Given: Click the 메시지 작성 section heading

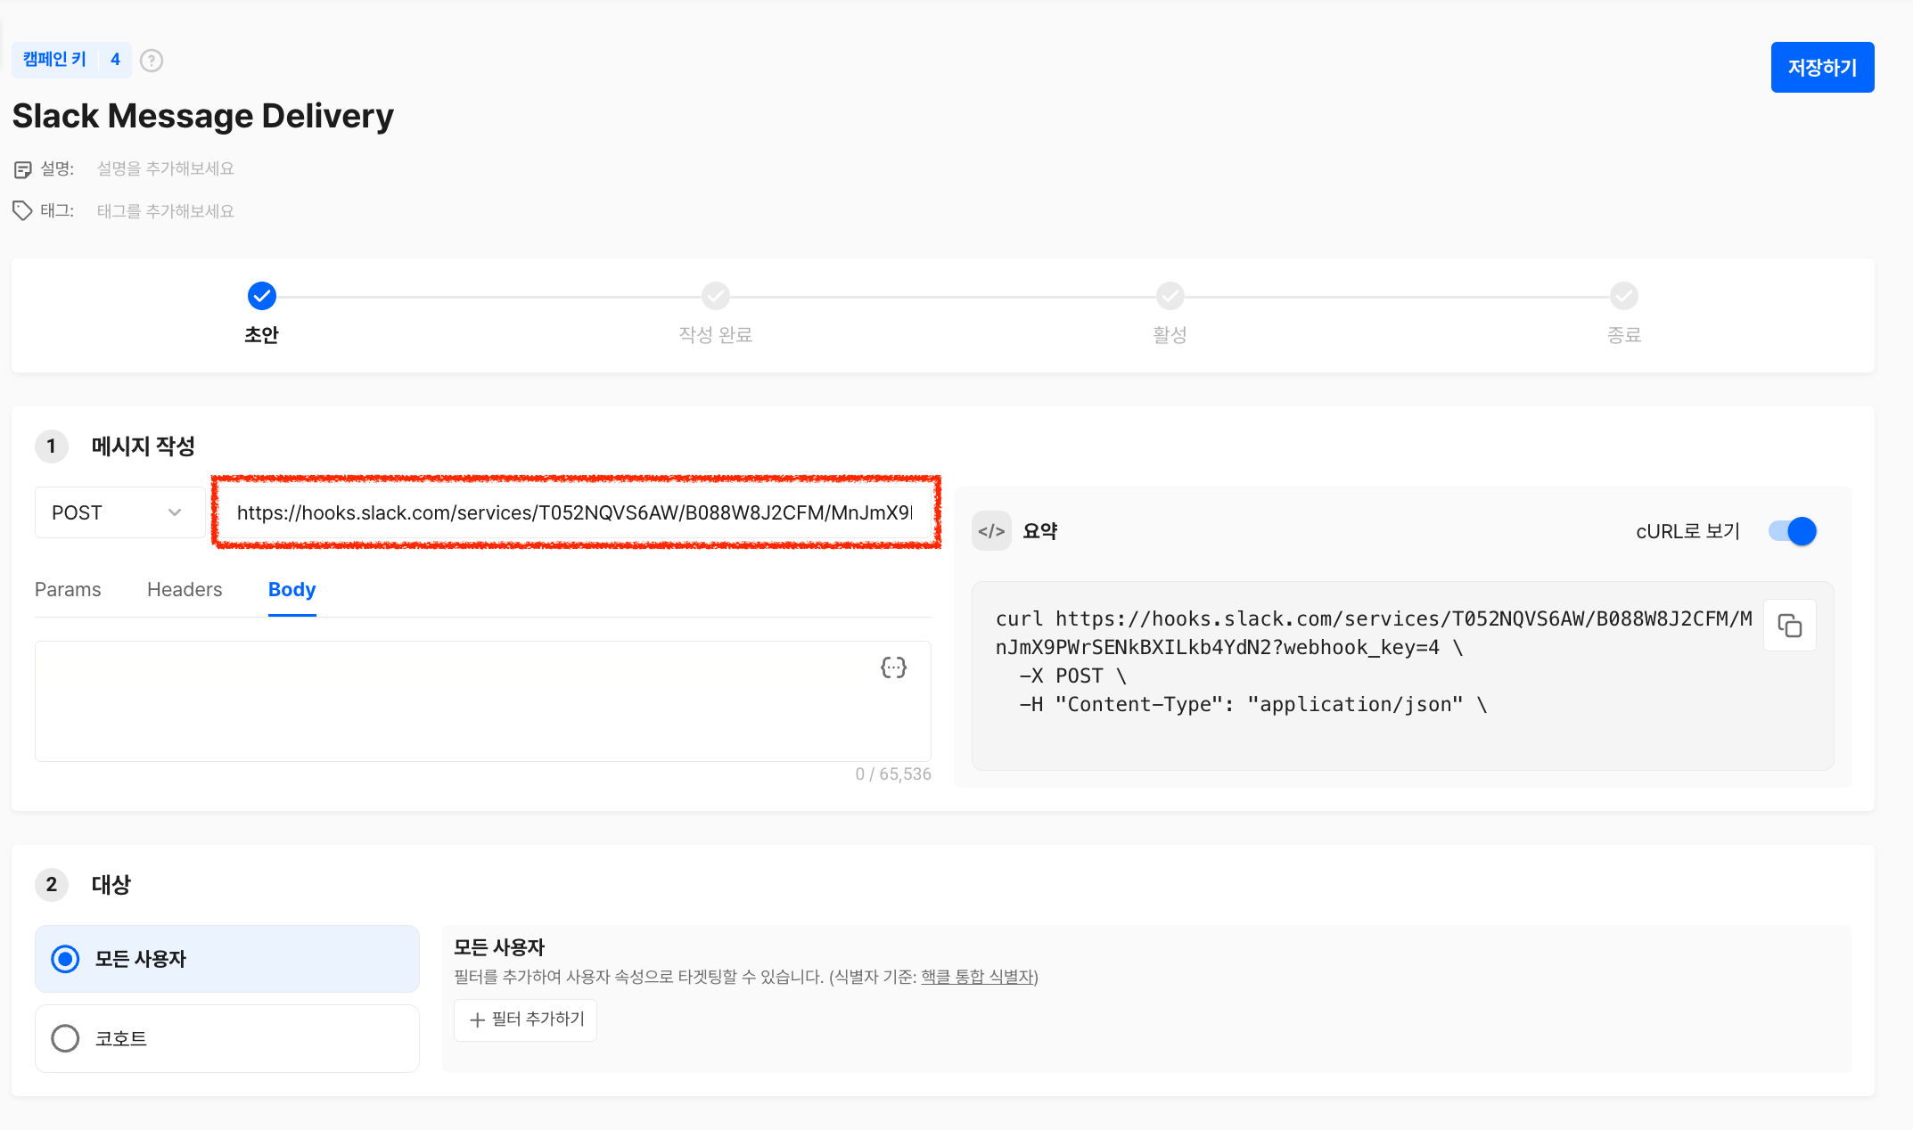Looking at the screenshot, I should point(144,446).
